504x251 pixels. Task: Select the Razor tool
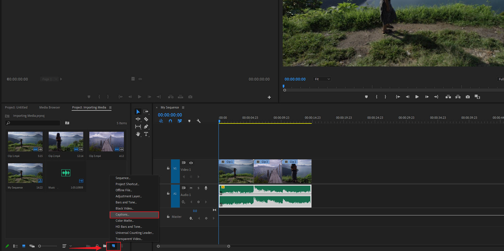point(146,119)
